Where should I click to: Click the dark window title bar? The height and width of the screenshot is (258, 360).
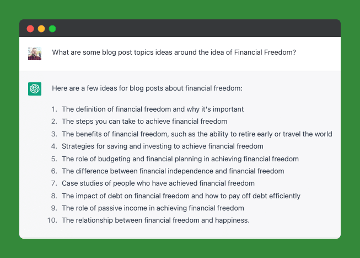coord(193,29)
